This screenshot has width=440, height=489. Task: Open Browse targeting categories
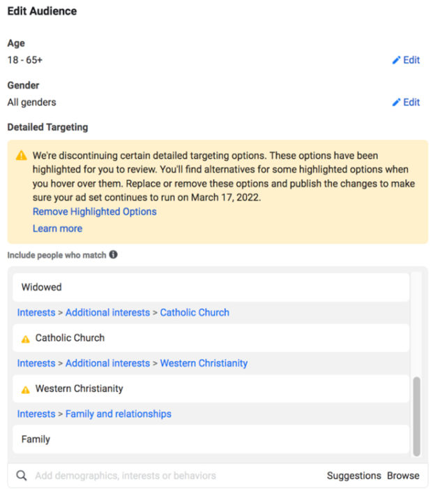click(x=403, y=476)
